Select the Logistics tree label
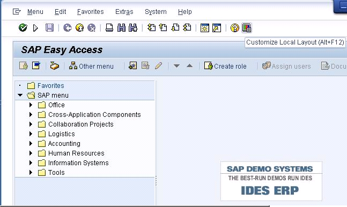Image resolution: width=347 pixels, height=207 pixels. [x=62, y=134]
